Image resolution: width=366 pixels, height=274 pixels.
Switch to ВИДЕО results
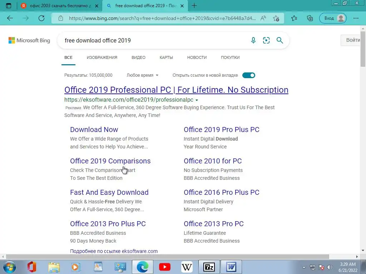tap(138, 57)
